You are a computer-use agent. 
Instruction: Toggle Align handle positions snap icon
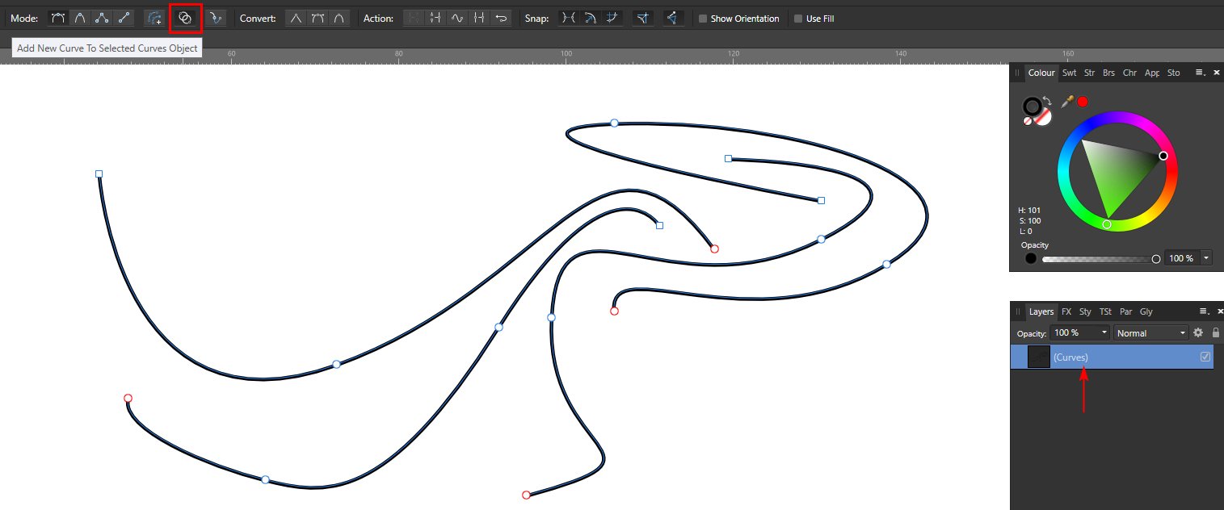pos(643,18)
